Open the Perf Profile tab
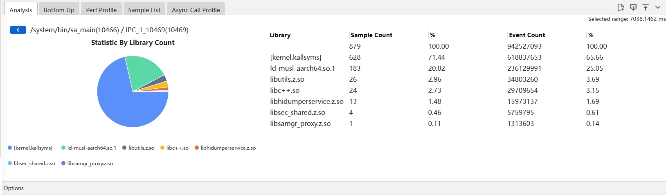This screenshot has height=195, width=666. (101, 10)
